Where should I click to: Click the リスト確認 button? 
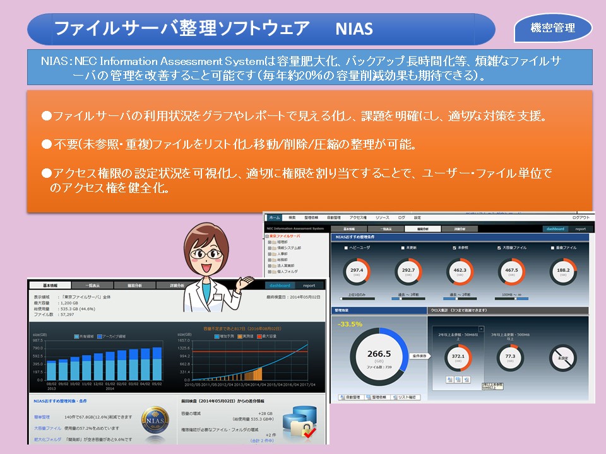coord(405,397)
